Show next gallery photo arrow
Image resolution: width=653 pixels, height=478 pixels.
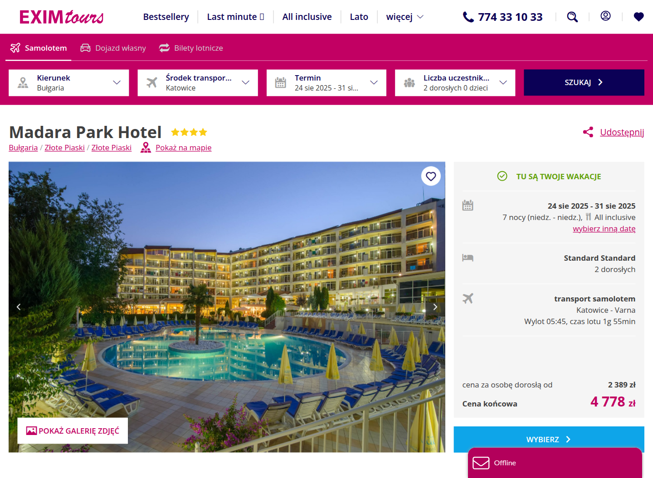pyautogui.click(x=435, y=307)
